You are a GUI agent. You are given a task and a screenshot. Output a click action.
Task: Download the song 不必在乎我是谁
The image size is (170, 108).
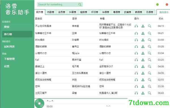143,26
